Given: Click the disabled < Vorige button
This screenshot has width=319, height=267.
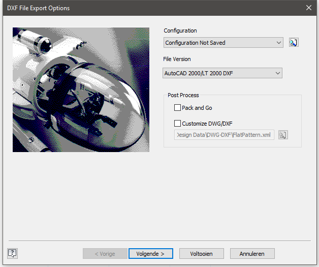Looking at the screenshot, I should click(105, 254).
